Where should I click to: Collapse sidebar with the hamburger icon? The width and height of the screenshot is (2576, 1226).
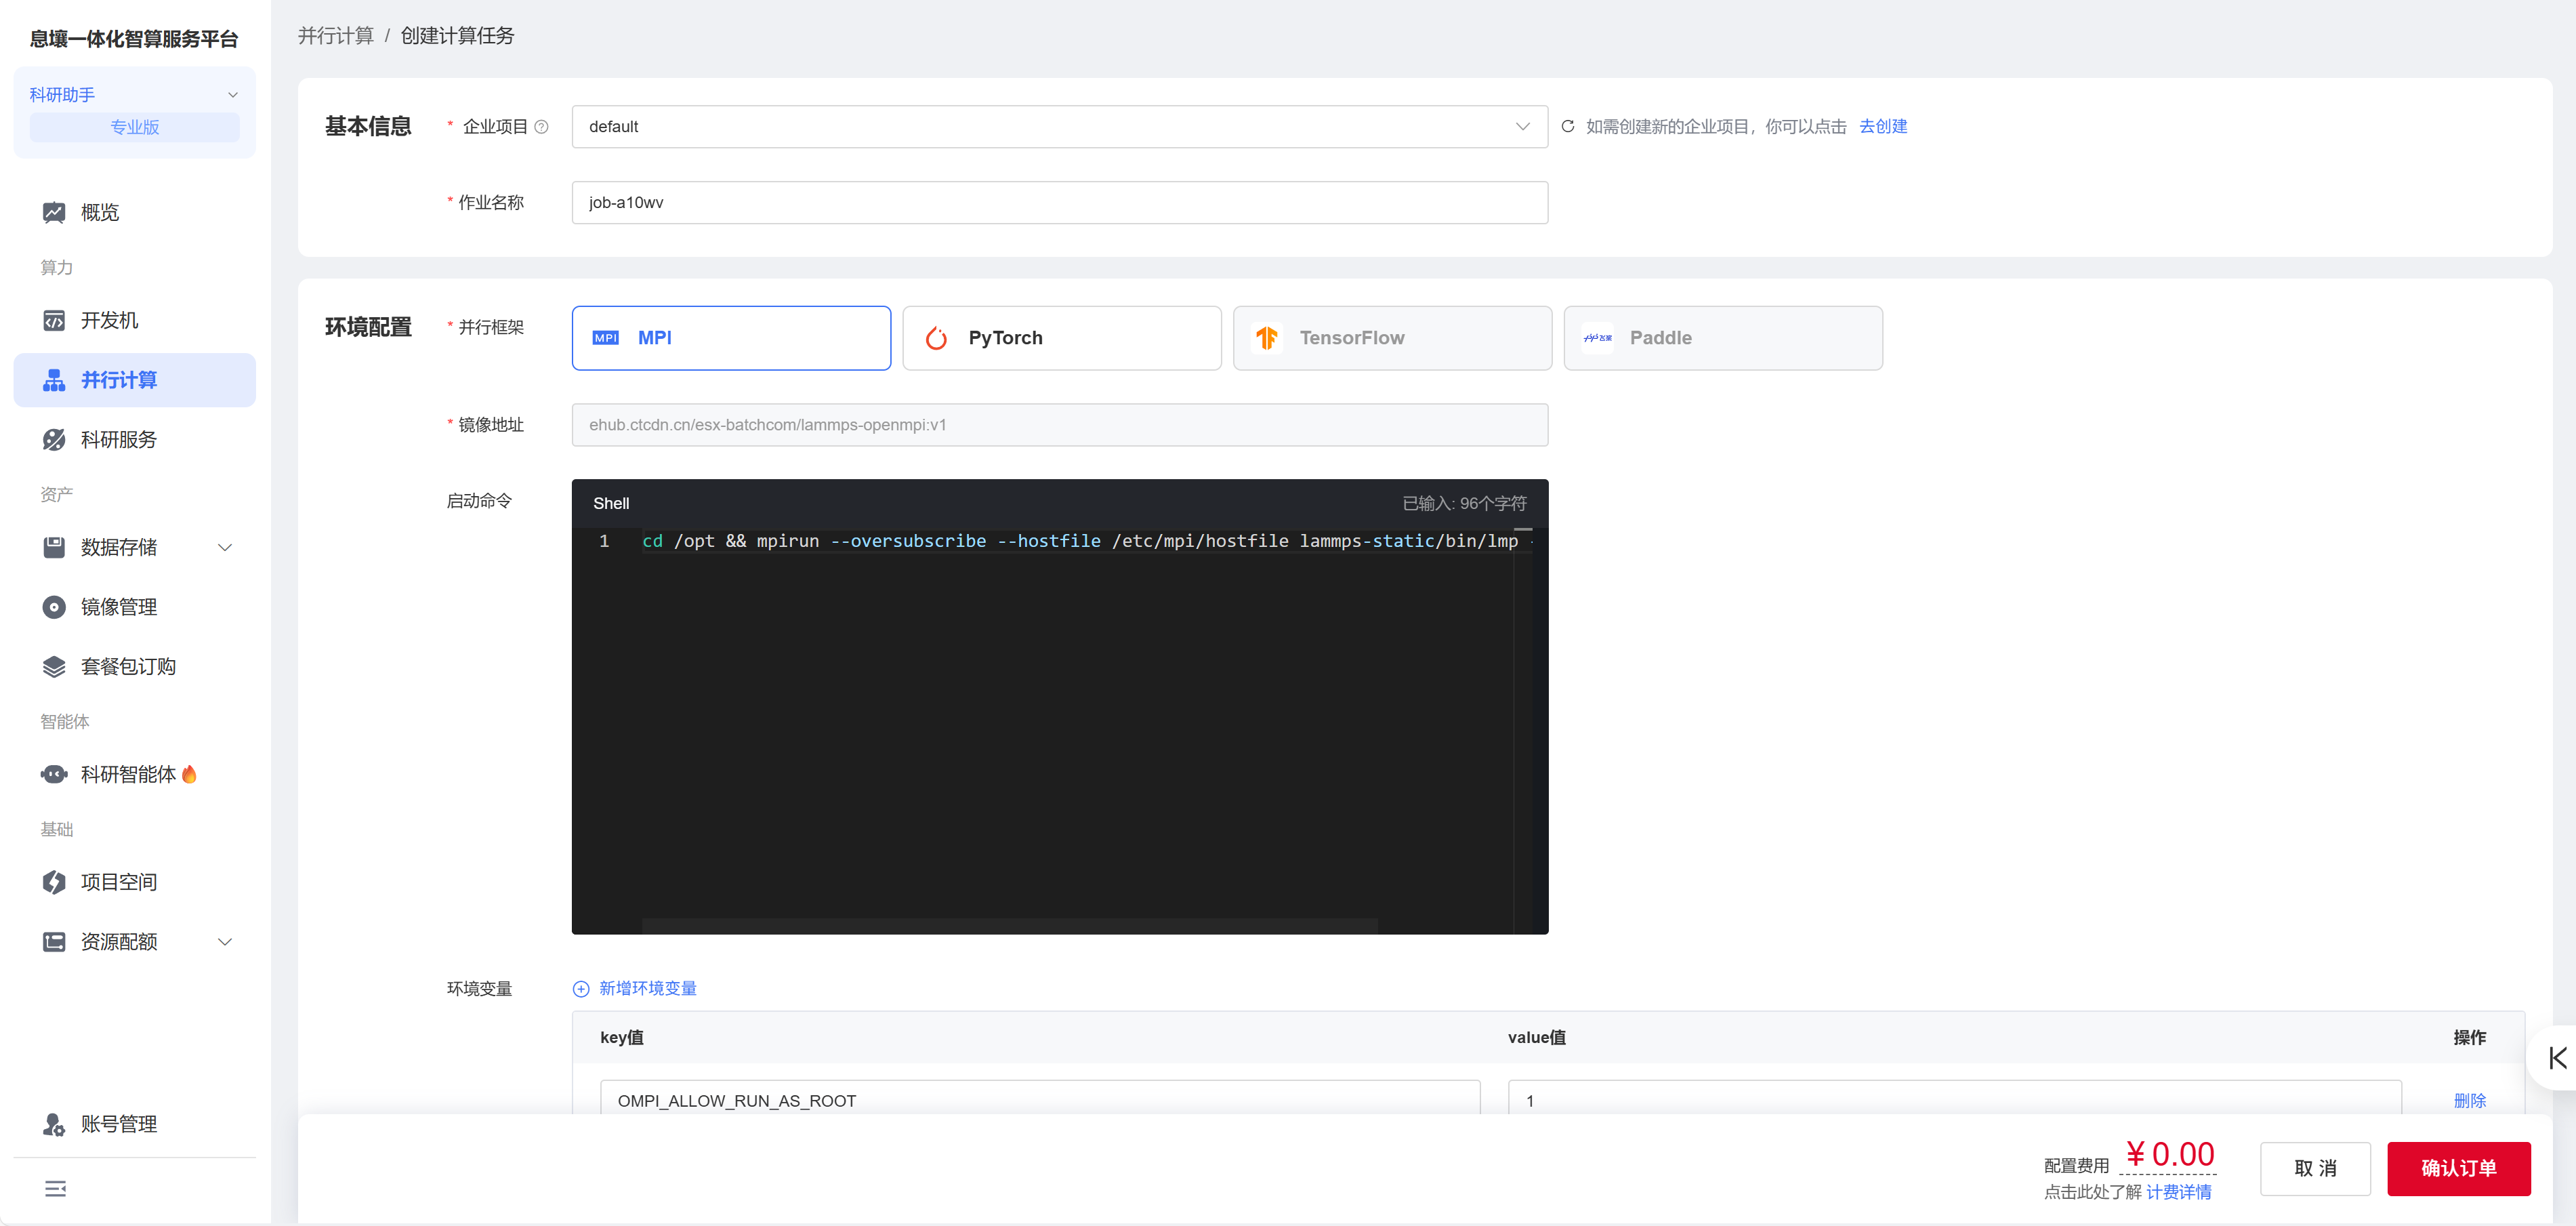coord(56,1189)
